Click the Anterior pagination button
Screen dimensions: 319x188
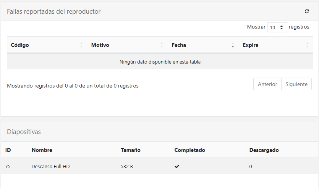tap(267, 84)
